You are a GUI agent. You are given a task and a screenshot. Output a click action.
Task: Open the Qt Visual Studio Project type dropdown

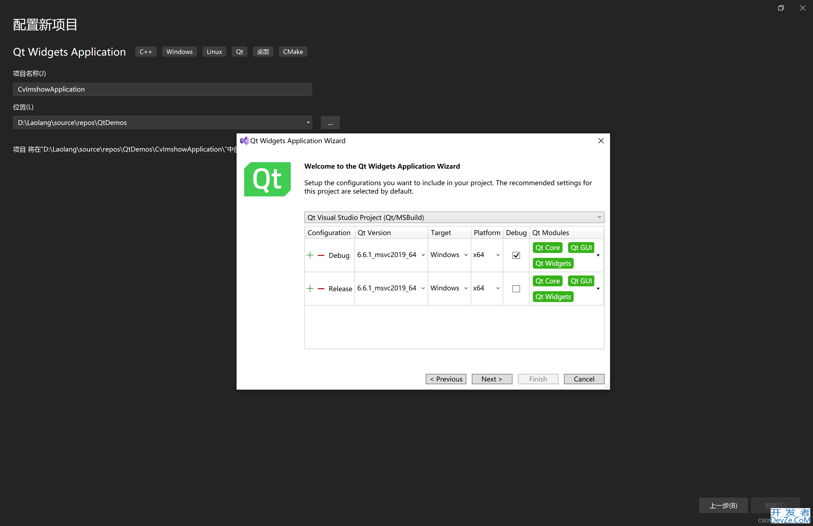(x=454, y=217)
